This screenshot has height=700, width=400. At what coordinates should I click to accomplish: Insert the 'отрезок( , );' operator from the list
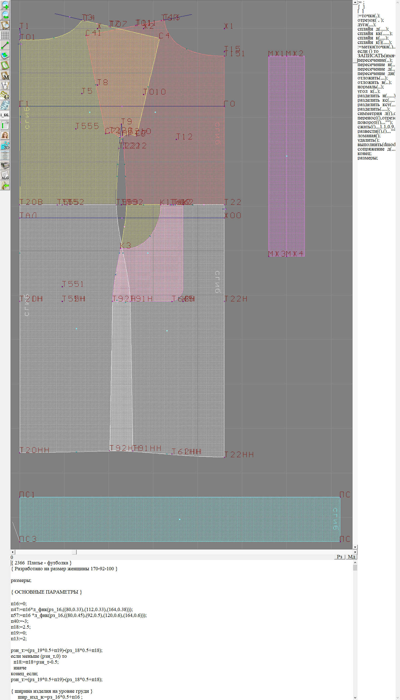(371, 20)
